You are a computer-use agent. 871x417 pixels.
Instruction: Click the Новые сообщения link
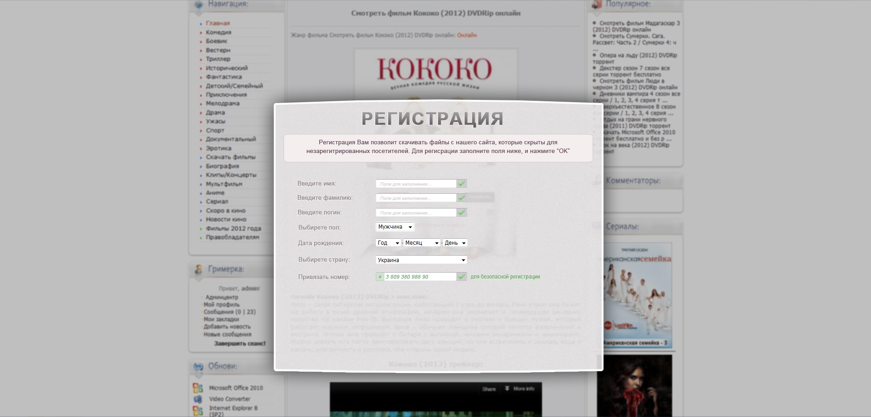click(x=227, y=335)
